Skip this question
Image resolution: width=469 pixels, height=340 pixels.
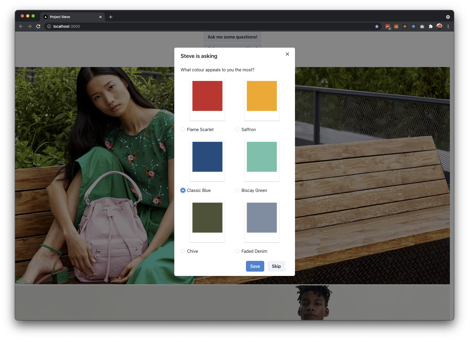pos(276,266)
